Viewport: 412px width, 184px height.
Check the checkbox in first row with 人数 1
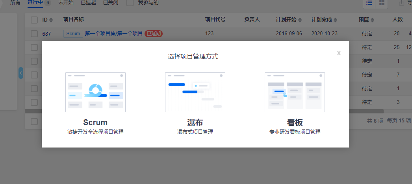click(34, 61)
